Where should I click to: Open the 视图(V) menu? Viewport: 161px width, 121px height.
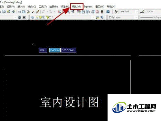pos(11,7)
